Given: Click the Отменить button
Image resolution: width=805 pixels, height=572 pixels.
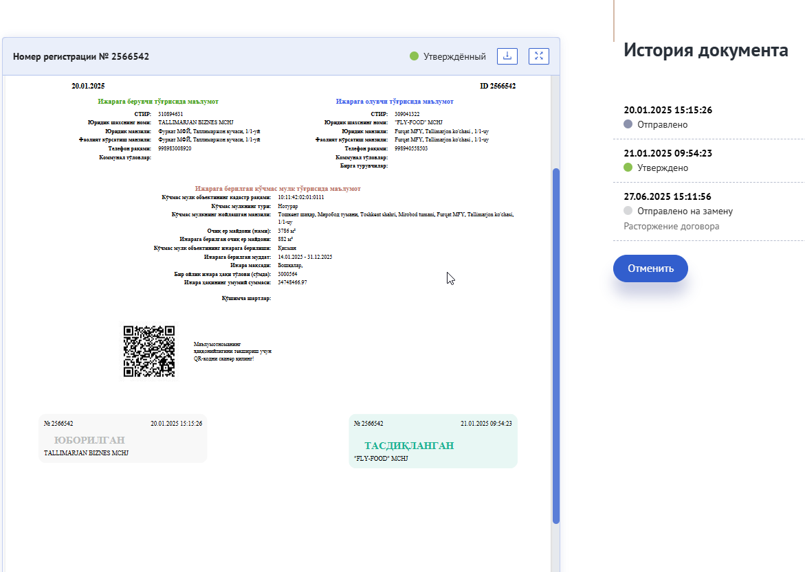Looking at the screenshot, I should [650, 268].
